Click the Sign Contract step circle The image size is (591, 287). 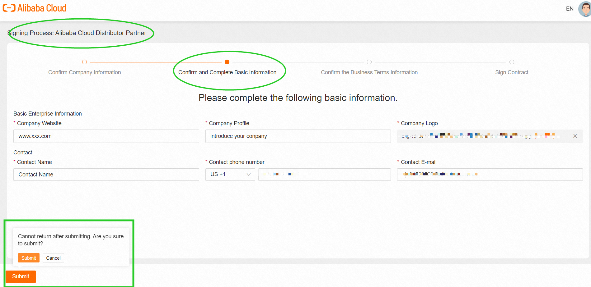click(x=511, y=62)
